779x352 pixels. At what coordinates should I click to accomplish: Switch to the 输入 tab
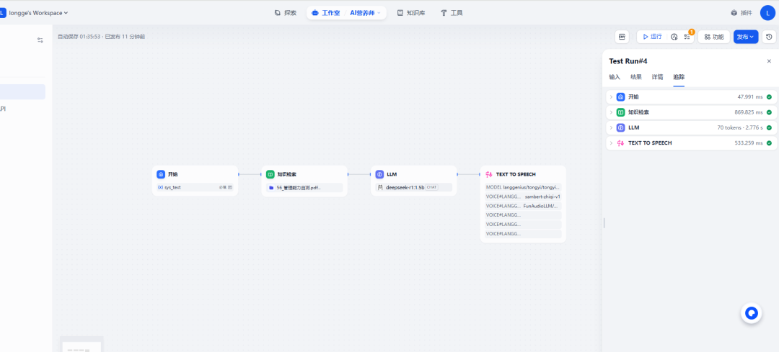[615, 77]
